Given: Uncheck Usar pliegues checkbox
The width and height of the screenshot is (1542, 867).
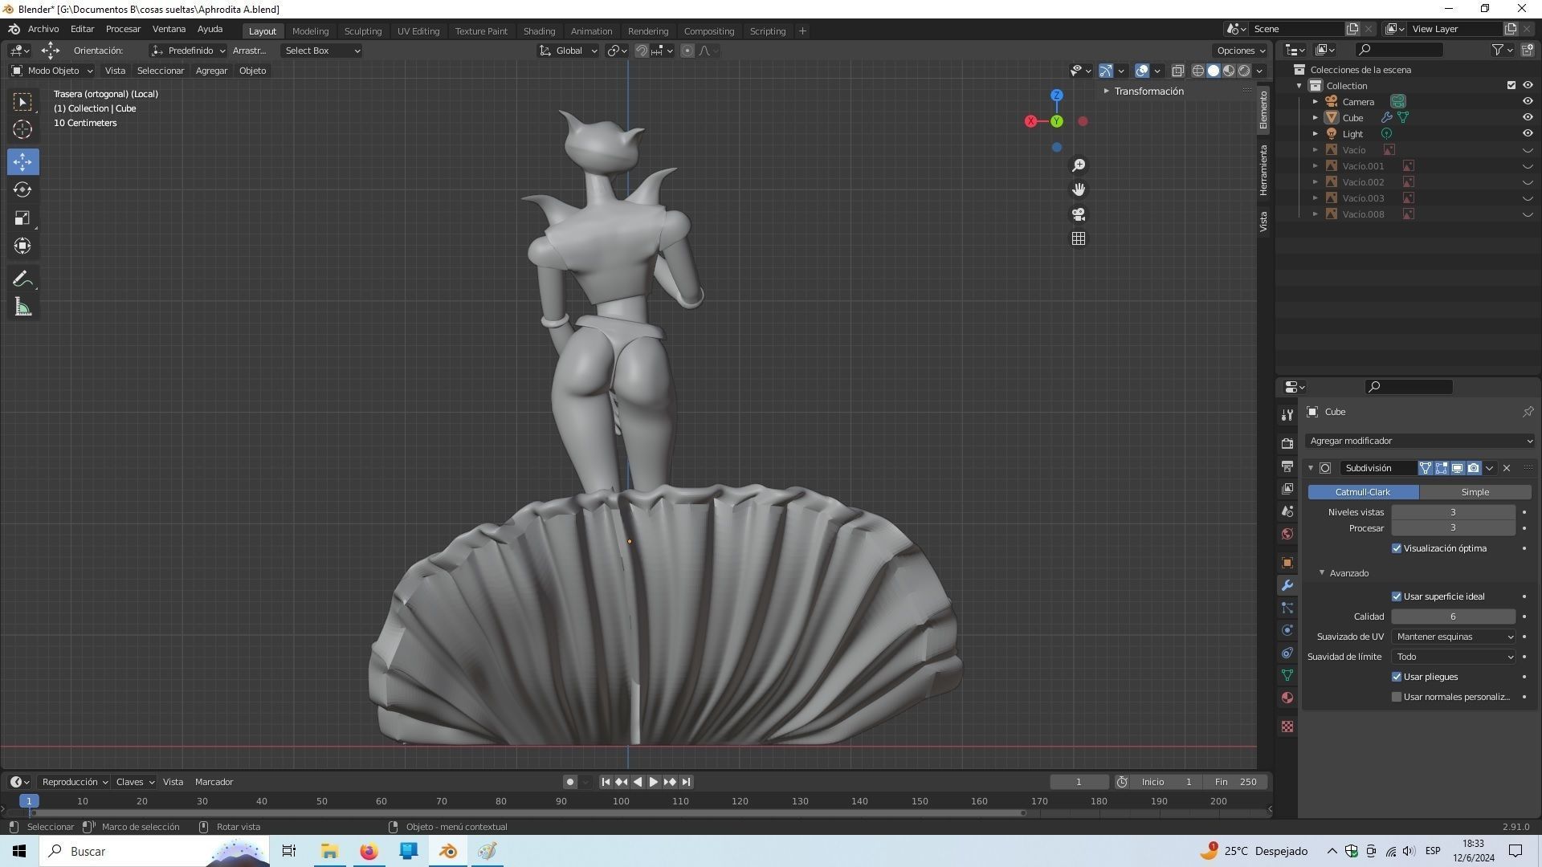Looking at the screenshot, I should tap(1397, 677).
